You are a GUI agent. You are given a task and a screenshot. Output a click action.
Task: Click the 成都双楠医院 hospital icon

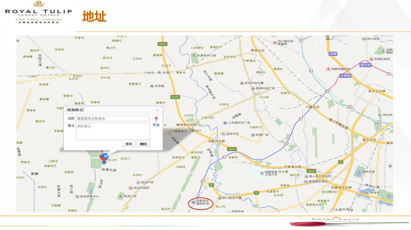328,69
